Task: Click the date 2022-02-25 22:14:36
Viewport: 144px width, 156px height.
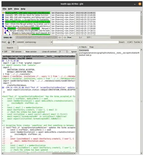Action: point(86,17)
